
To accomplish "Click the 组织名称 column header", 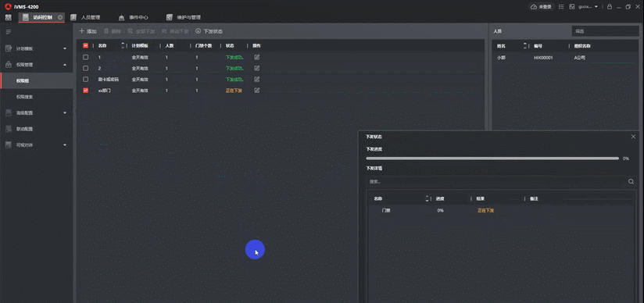I will (x=582, y=46).
